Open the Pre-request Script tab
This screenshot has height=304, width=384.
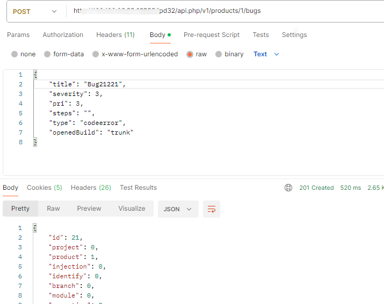212,35
